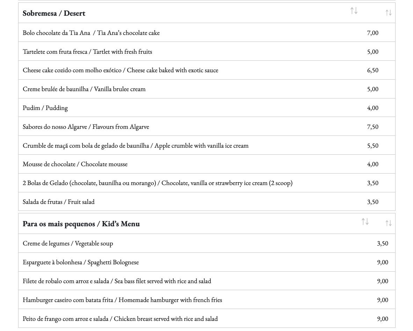
Task: Sort the Kid's Menu table by item name
Action: click(x=365, y=222)
